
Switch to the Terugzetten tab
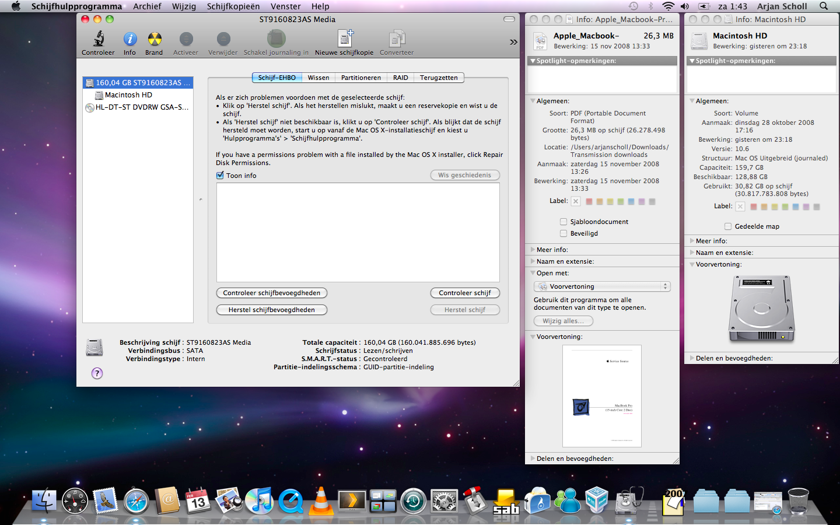click(x=439, y=78)
